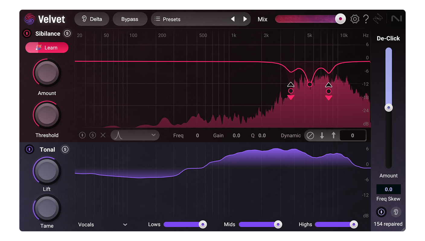Viewport: 425px width, 241px height.
Task: Click the "154 repaired" status text
Action: [388, 224]
